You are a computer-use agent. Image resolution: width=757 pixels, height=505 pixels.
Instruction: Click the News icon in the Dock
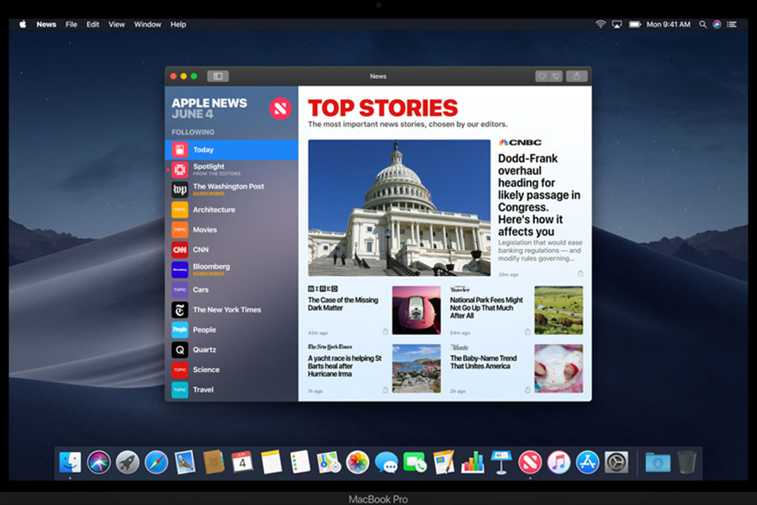pos(530,462)
